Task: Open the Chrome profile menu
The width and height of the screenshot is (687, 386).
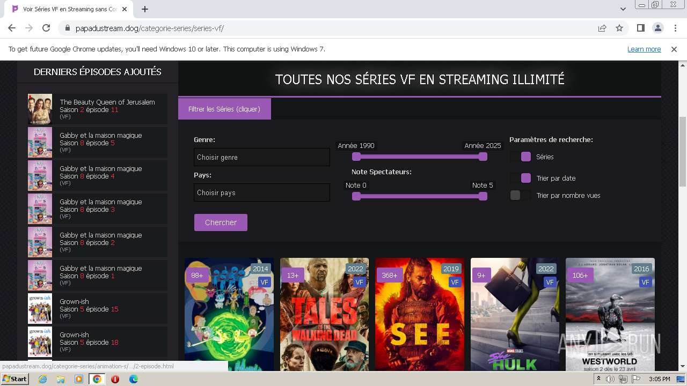Action: tap(658, 28)
